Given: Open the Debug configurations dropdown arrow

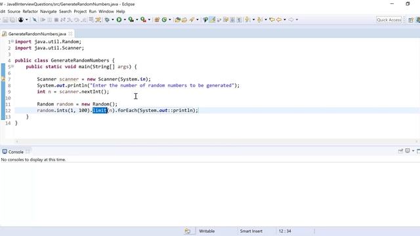Looking at the screenshot, I should [112, 20].
